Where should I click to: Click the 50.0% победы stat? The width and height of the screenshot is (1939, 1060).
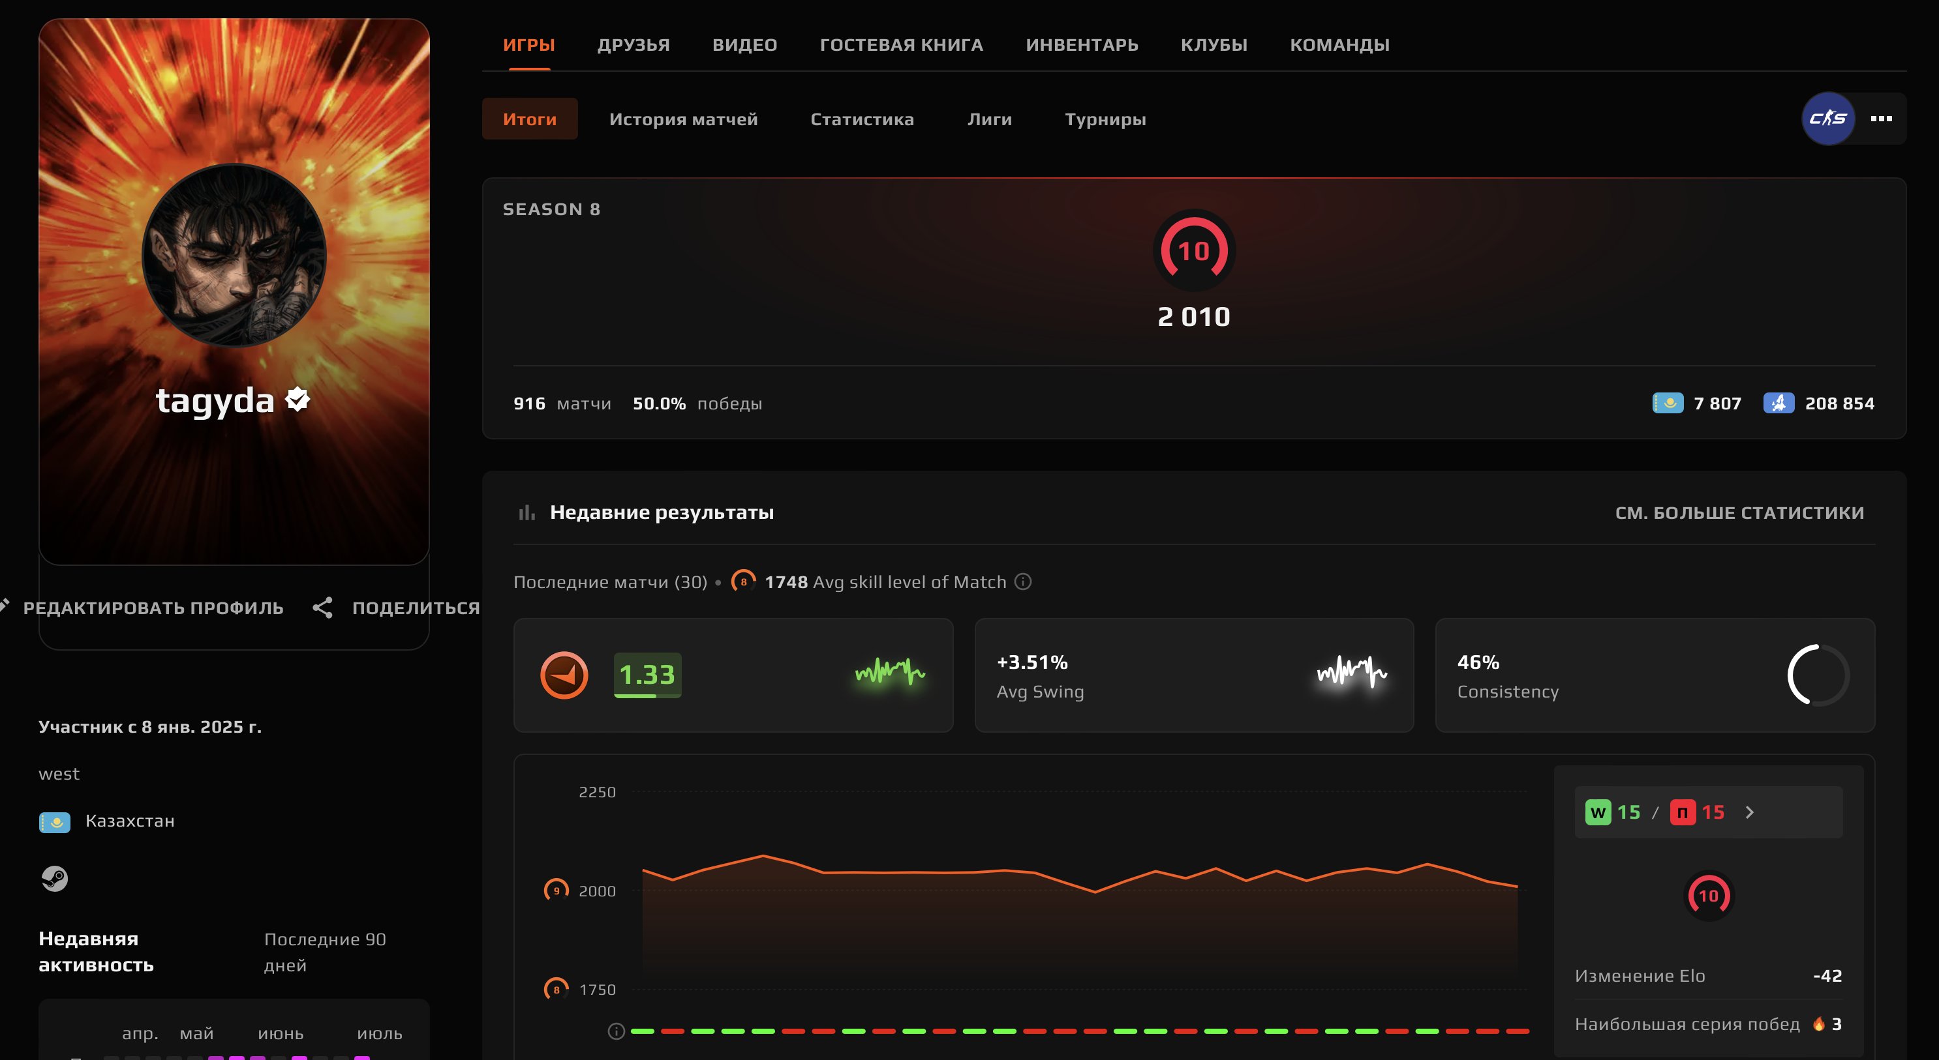click(697, 404)
